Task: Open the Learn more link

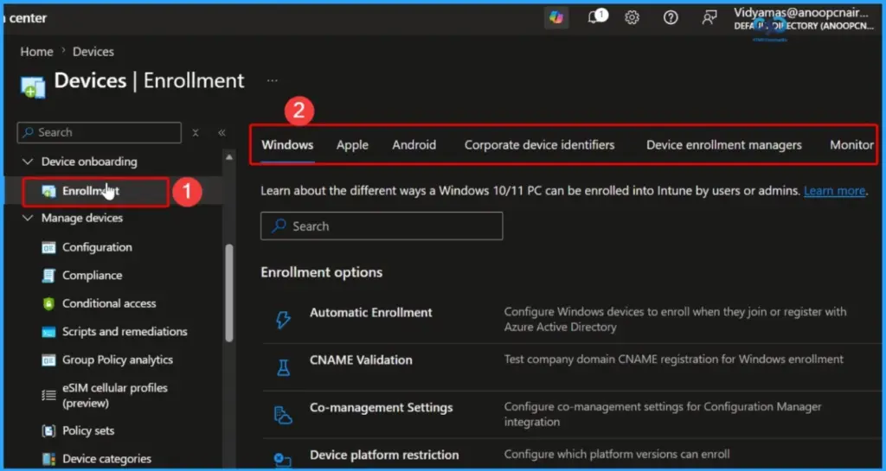Action: coord(835,191)
